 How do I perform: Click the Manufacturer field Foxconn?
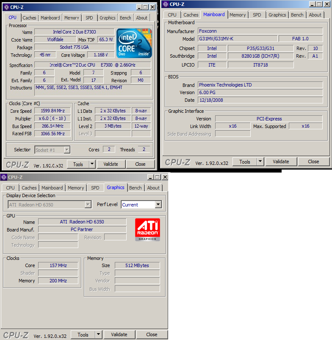tap(260, 31)
